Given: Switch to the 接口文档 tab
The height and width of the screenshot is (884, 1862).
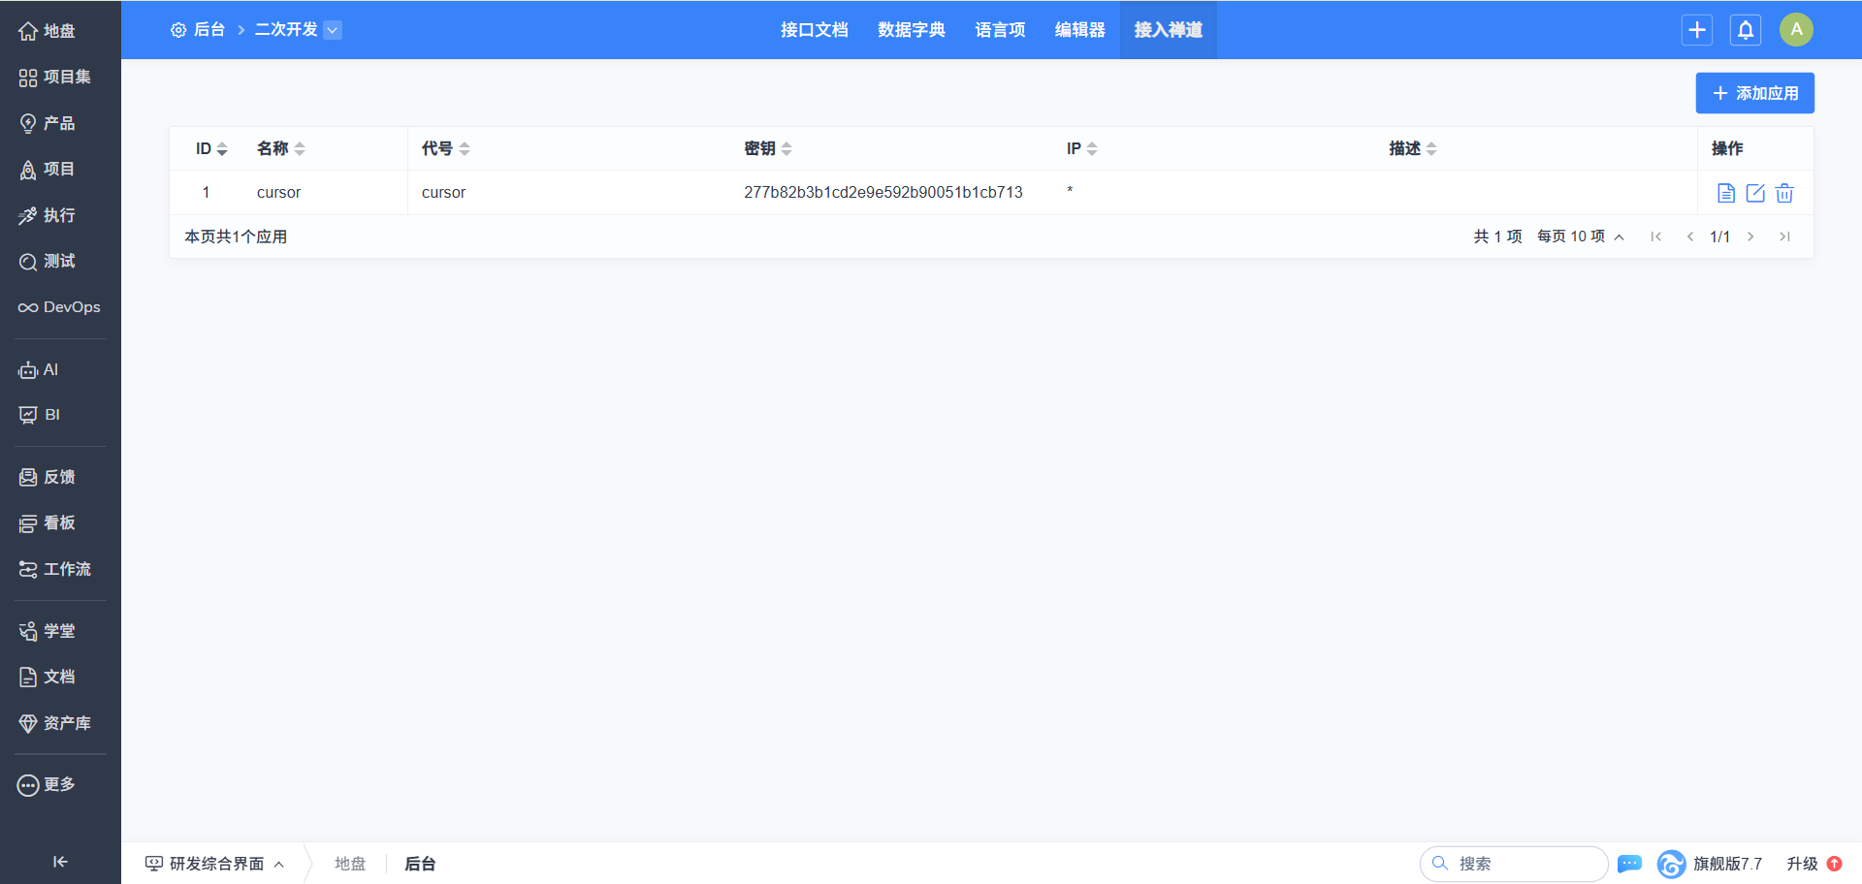Looking at the screenshot, I should [x=814, y=30].
